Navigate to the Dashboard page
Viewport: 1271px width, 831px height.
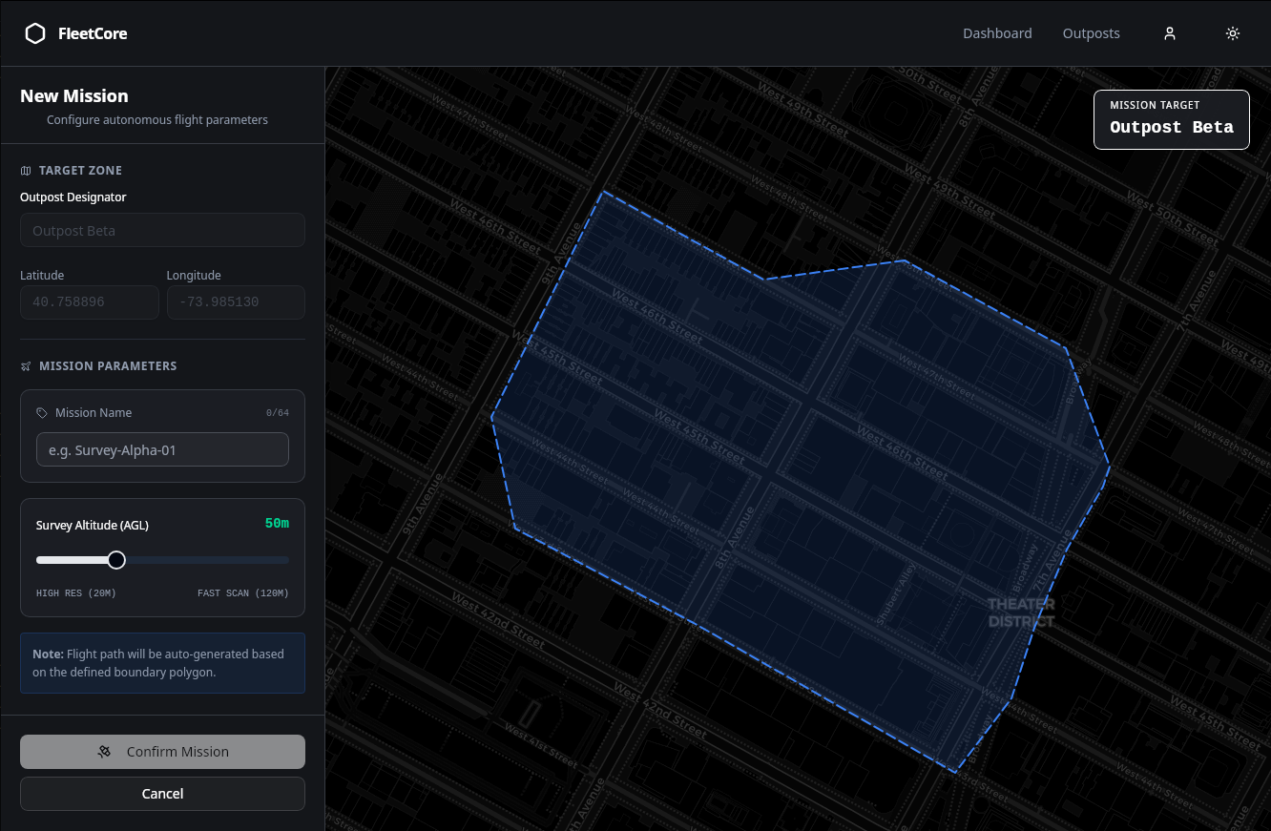[x=997, y=33]
